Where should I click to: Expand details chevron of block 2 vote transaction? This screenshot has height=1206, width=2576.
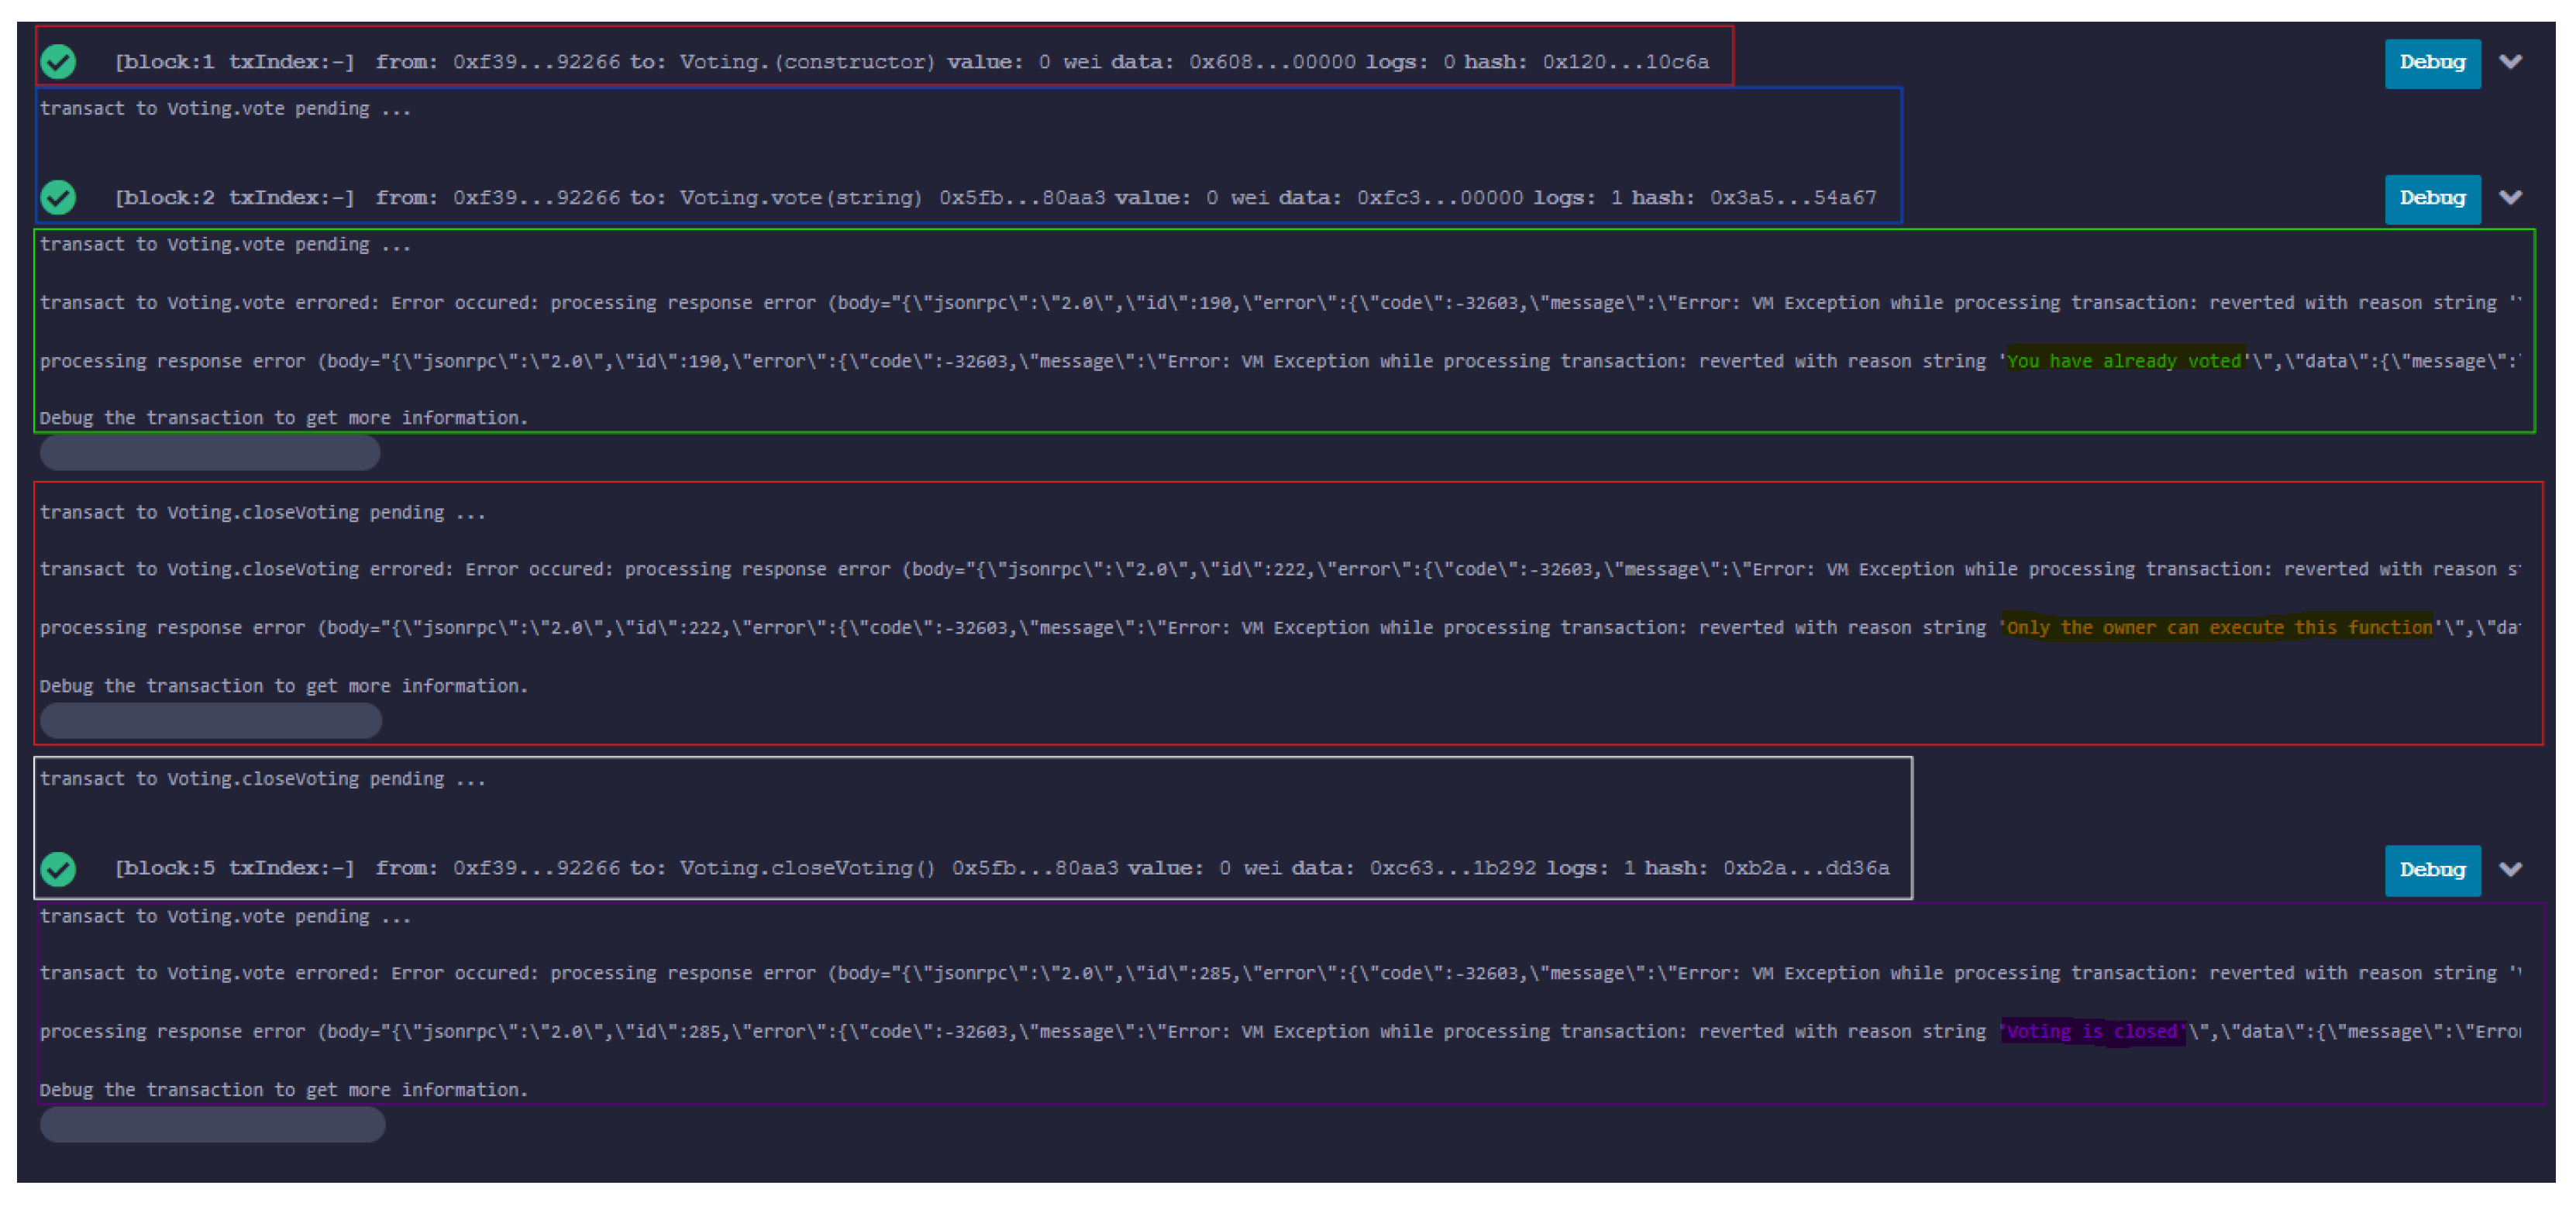coord(2510,198)
